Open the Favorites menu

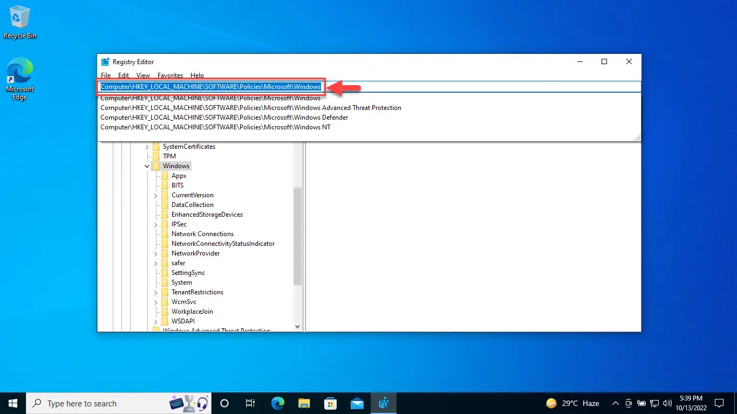(x=170, y=75)
